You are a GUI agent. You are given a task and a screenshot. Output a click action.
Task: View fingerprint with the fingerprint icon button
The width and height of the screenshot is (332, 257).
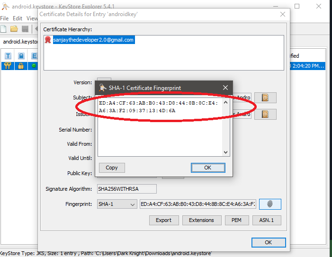[270, 204]
